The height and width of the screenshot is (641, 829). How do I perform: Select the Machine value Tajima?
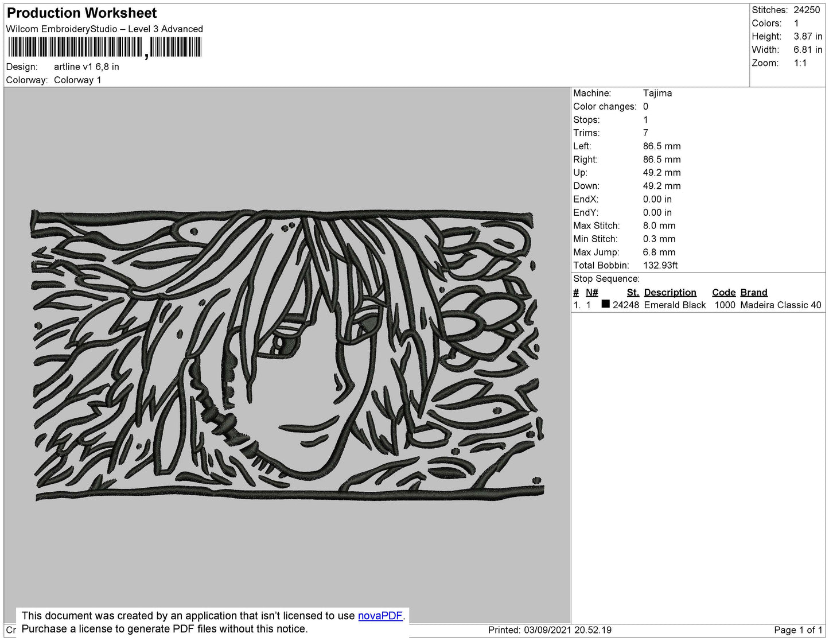click(657, 93)
